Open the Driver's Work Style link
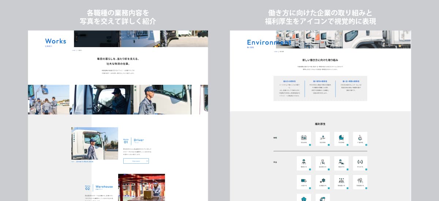The height and width of the screenshot is (201, 439). [x=85, y=162]
